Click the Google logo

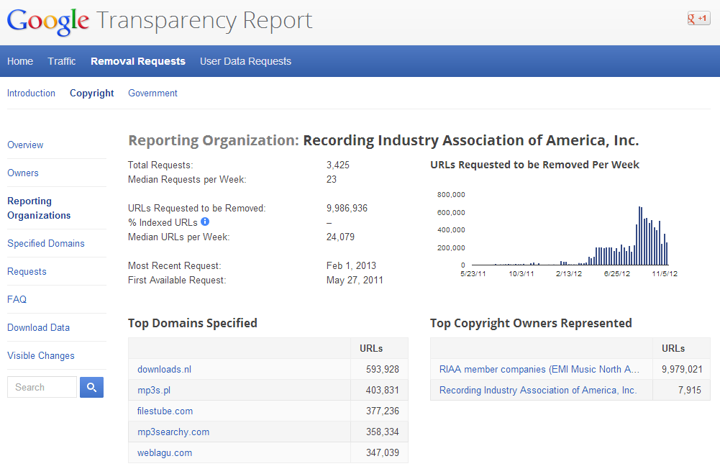tap(47, 21)
